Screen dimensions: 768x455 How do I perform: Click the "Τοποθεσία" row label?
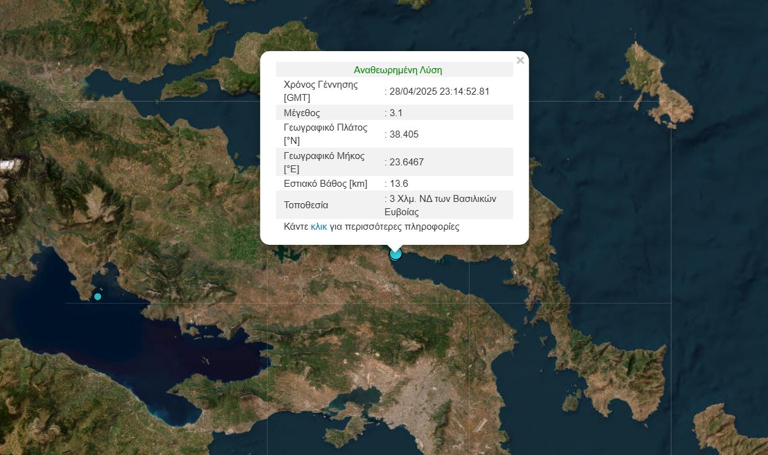306,205
